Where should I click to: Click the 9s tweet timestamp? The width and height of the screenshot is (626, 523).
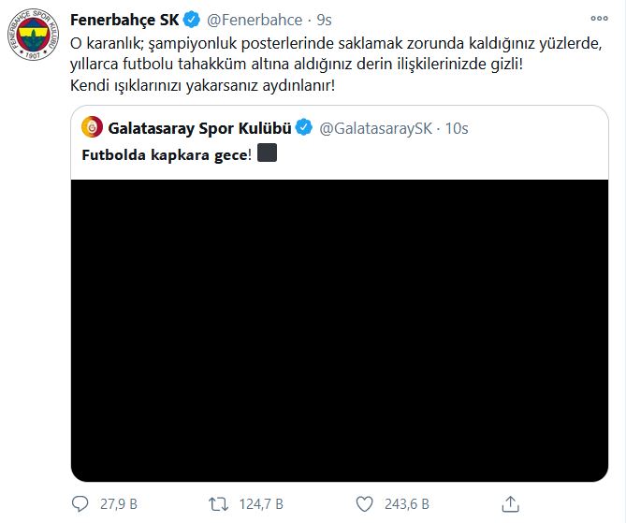(324, 20)
